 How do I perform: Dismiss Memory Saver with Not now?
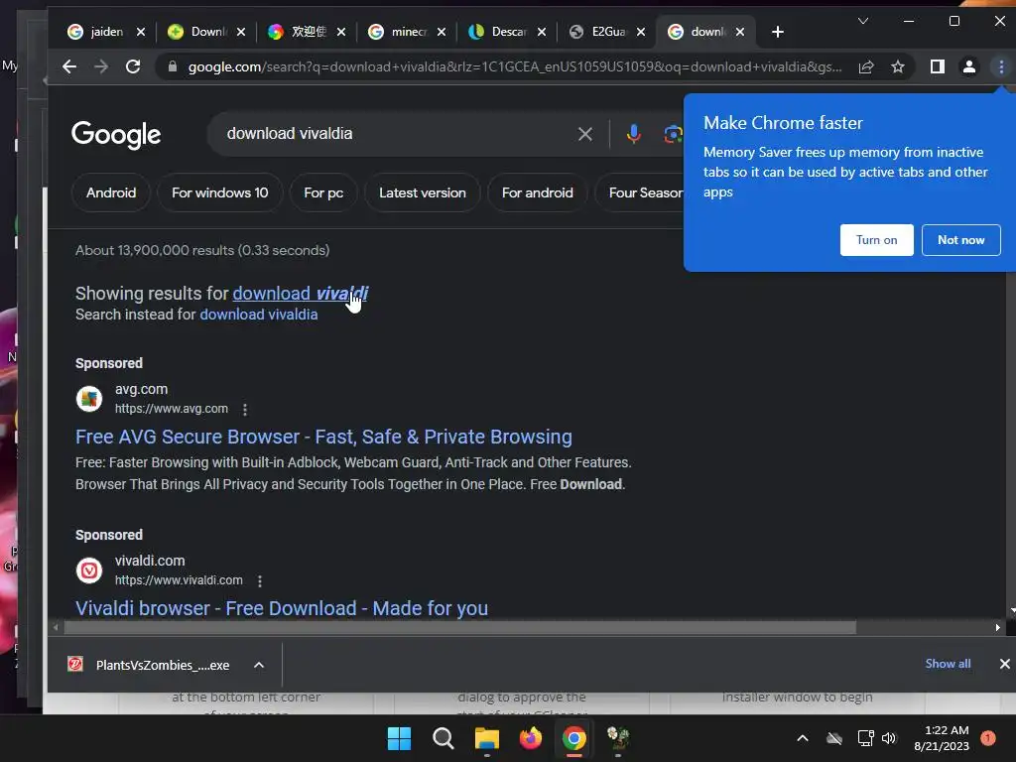point(960,240)
